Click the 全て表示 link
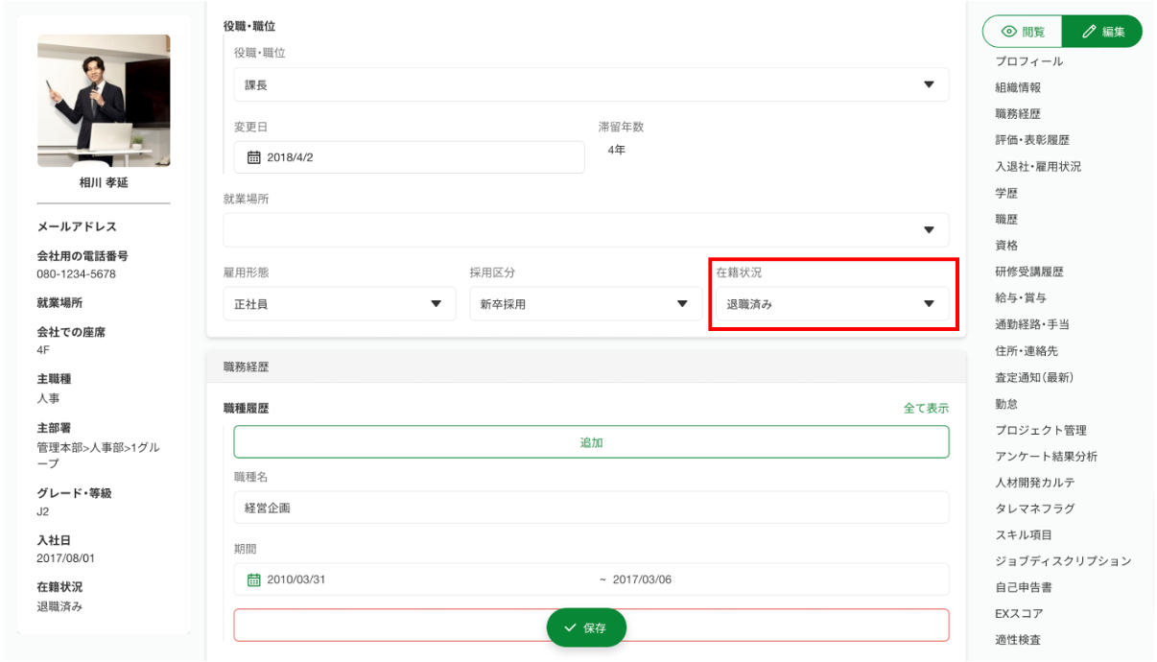The width and height of the screenshot is (1157, 662). 926,408
